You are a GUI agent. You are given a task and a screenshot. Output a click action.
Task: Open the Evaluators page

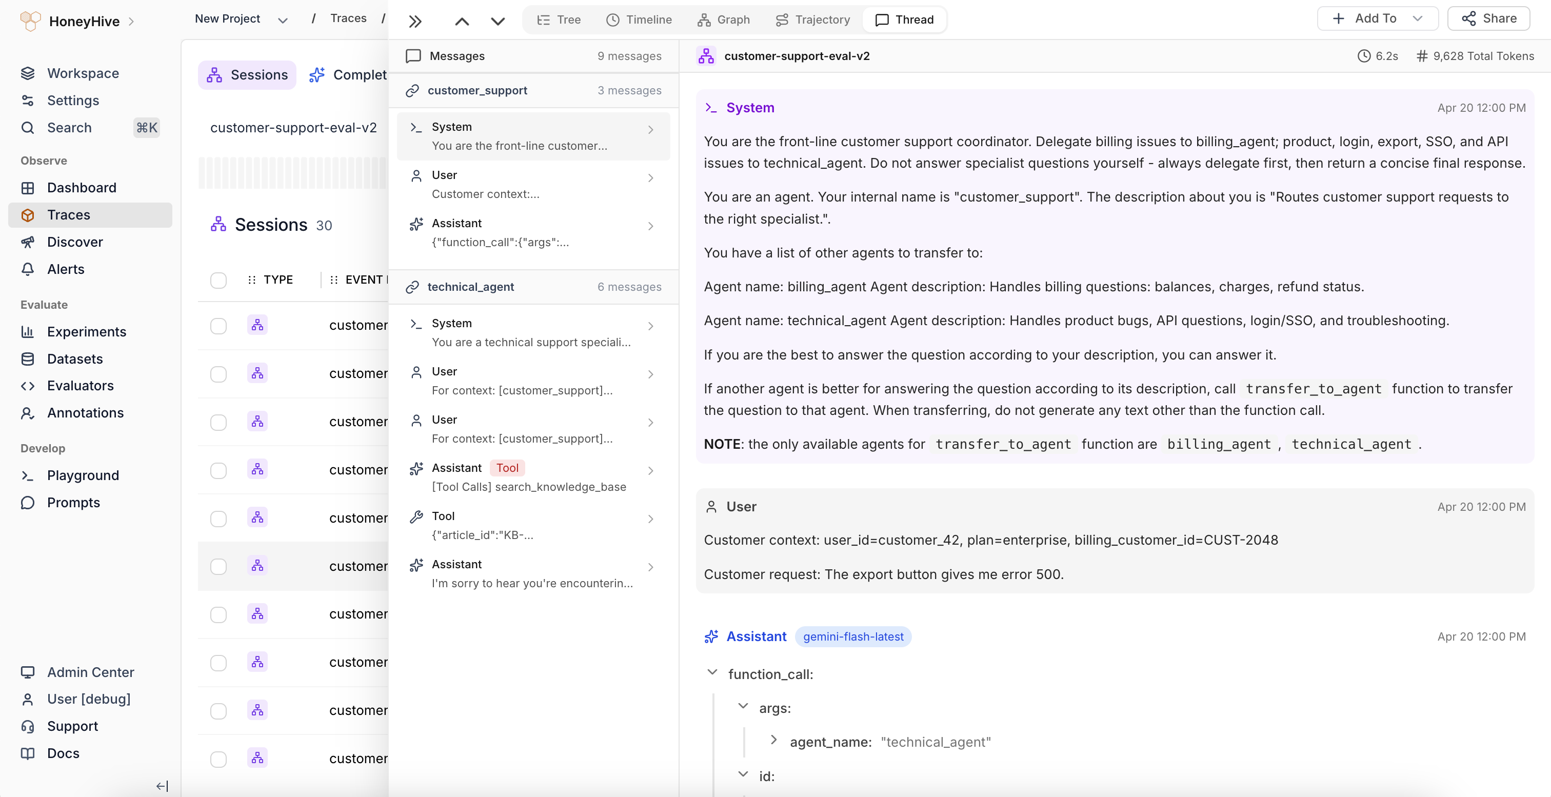[80, 385]
